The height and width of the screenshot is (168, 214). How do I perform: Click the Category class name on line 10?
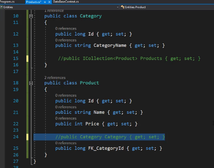coord(91,16)
